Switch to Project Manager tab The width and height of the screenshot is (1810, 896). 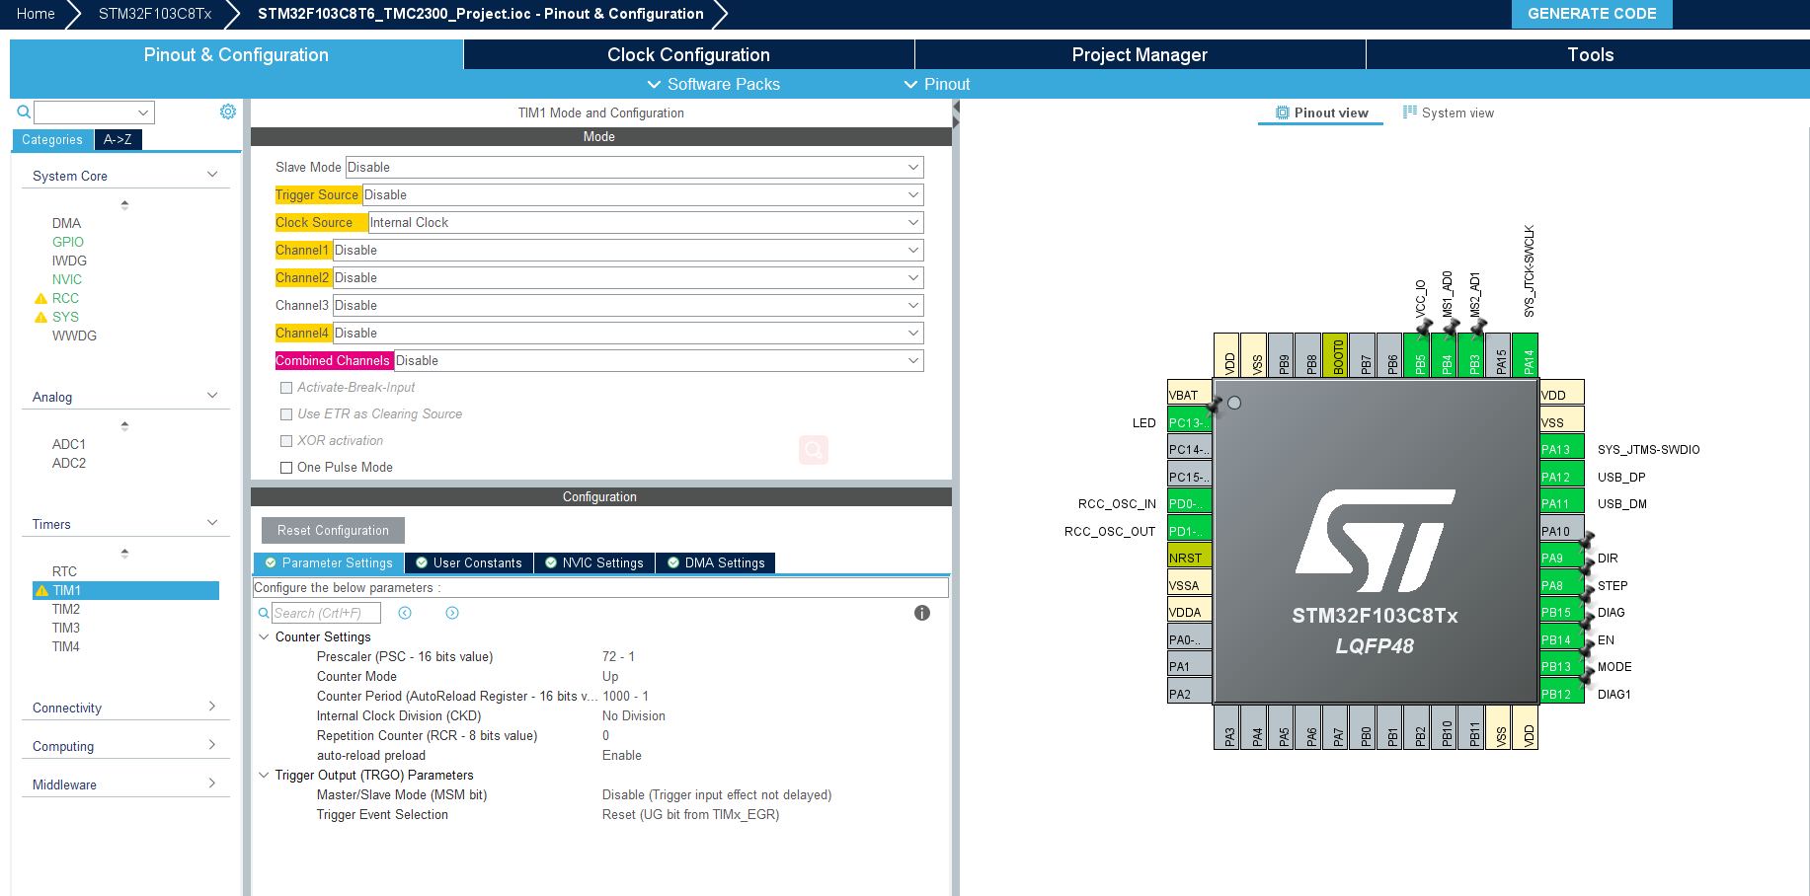tap(1140, 54)
